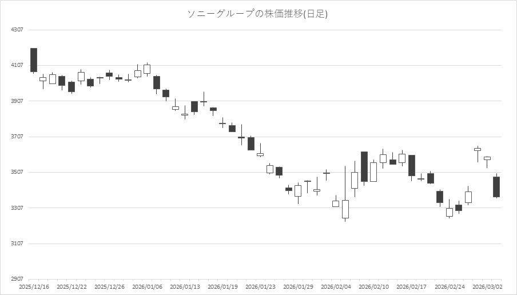The height and width of the screenshot is (295, 517).
Task: Click the 2025/12/26 date axis label
Action: [x=109, y=286]
